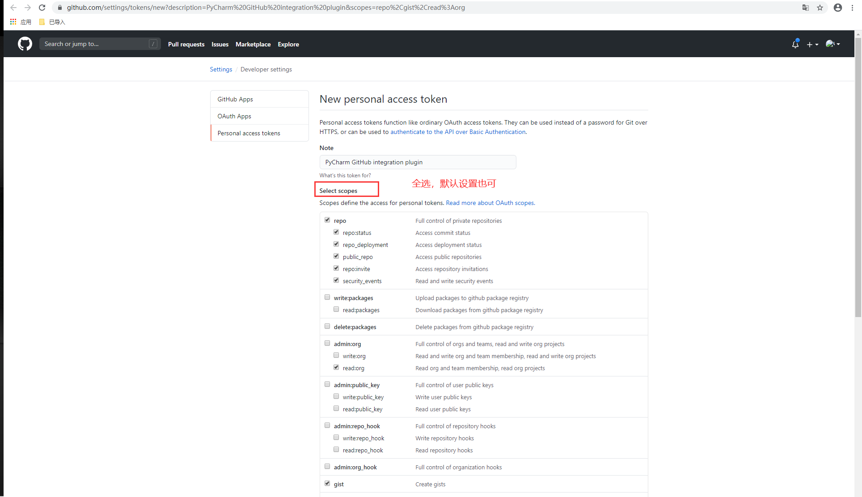Open the user avatar dropdown menu
Image resolution: width=862 pixels, height=497 pixels.
[x=832, y=44]
